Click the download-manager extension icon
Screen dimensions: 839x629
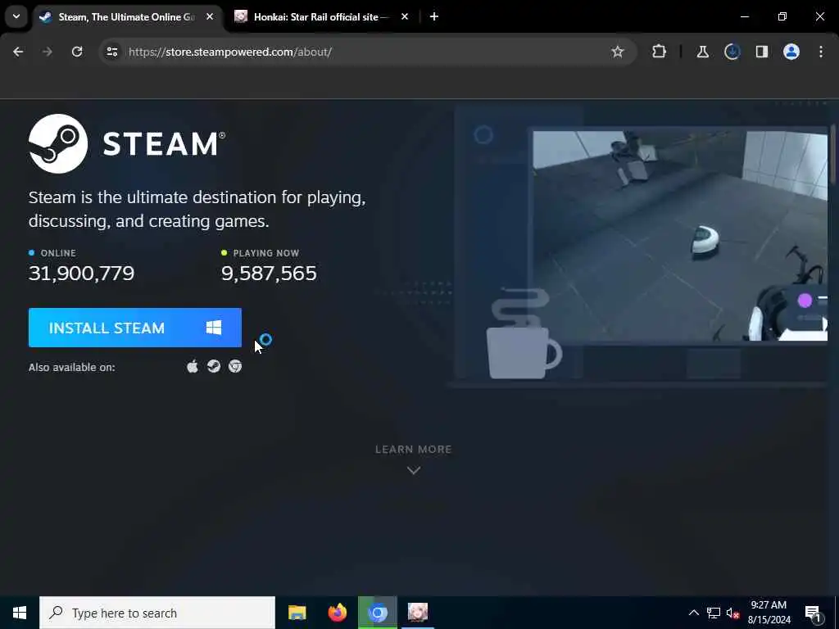click(732, 52)
